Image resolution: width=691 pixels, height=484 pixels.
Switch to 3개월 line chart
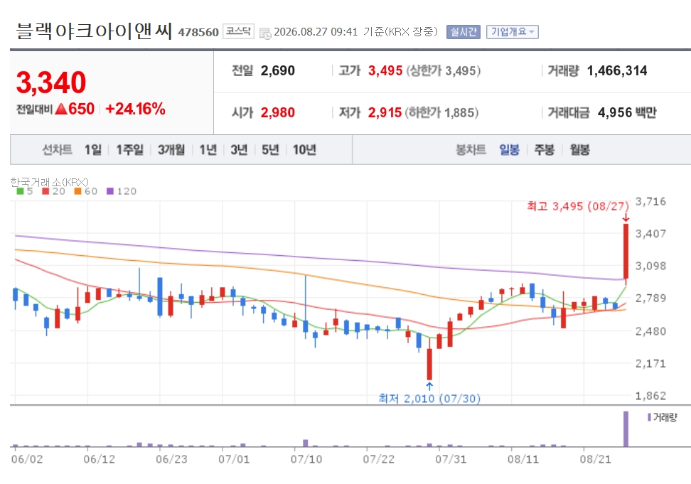pyautogui.click(x=171, y=150)
